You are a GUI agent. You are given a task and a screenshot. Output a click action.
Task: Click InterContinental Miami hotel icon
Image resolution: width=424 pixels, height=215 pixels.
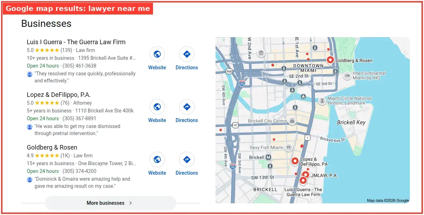pyautogui.click(x=347, y=76)
